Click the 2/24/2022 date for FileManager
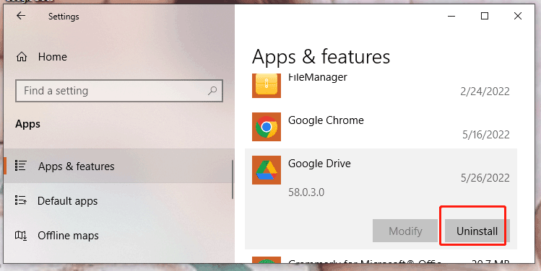The height and width of the screenshot is (271, 541). (485, 92)
